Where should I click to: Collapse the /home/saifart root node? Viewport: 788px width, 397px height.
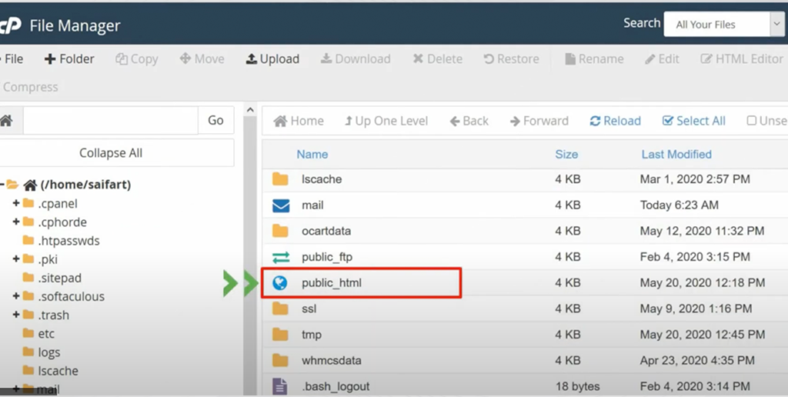coord(2,185)
